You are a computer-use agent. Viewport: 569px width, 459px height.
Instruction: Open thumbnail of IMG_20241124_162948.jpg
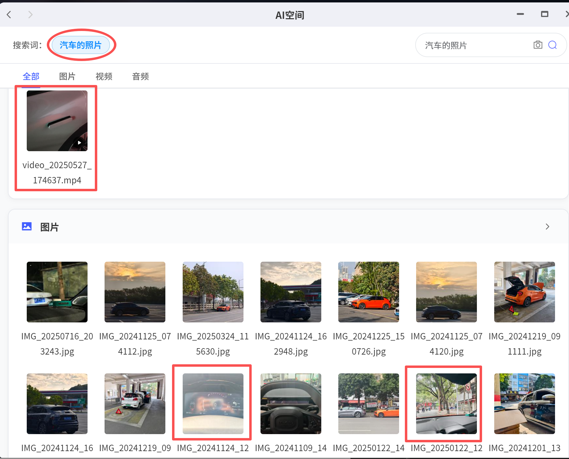click(x=291, y=292)
